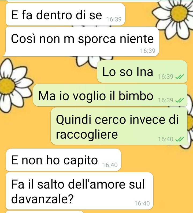The height and width of the screenshot is (213, 193).
Task: Tap the 16:40 timestamp of 'E non ho capito'
Action: [x=110, y=165]
